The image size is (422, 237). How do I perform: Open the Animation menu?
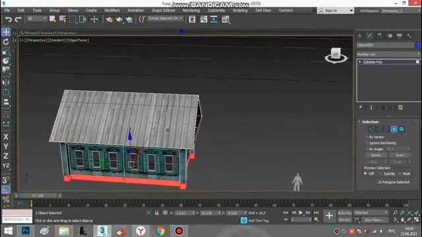click(136, 11)
